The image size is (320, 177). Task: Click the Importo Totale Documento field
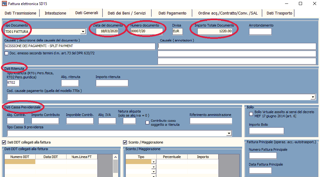(x=215, y=31)
